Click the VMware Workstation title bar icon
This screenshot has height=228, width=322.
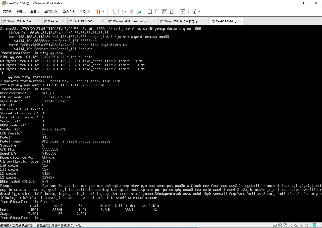click(x=4, y=3)
